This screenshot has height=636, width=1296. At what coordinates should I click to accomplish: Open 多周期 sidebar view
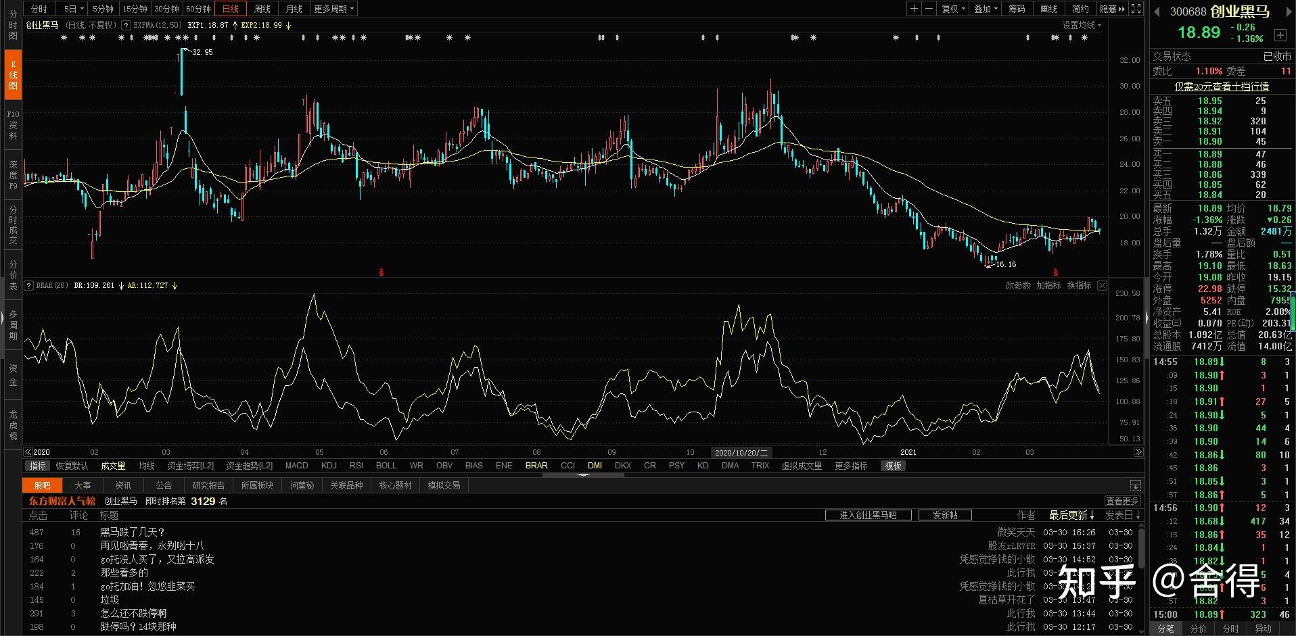[x=13, y=326]
